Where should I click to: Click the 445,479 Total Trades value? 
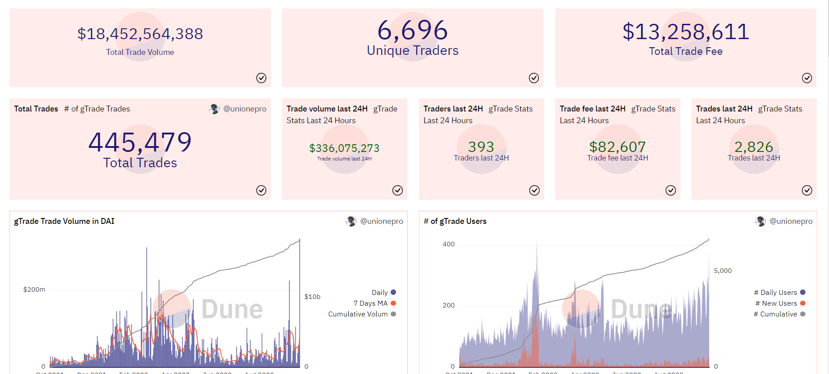140,142
